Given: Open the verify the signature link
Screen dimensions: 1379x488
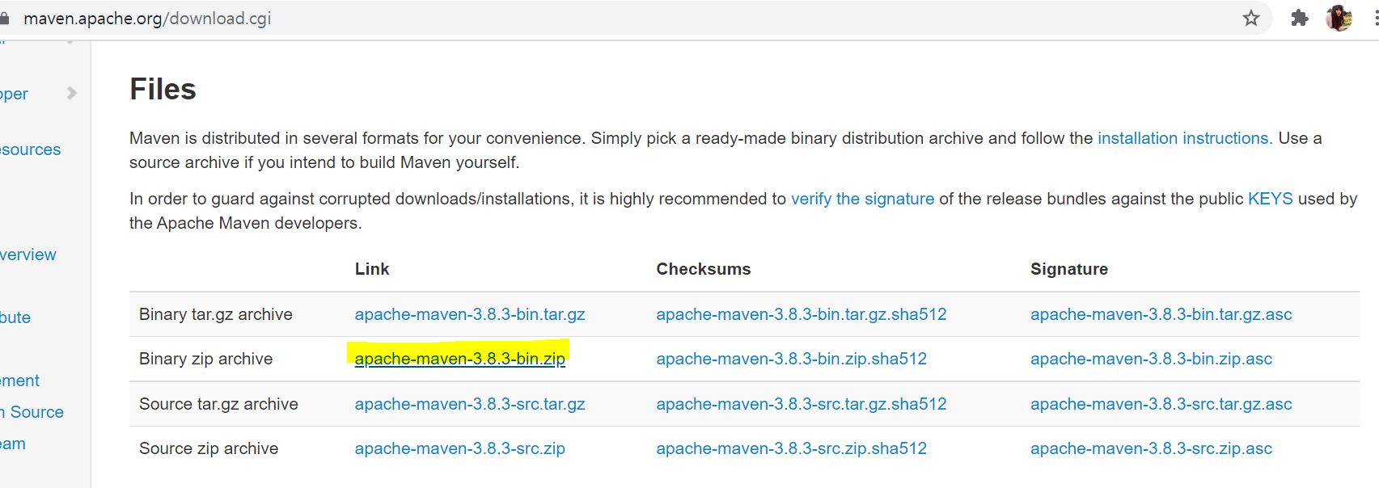Looking at the screenshot, I should click(x=862, y=199).
